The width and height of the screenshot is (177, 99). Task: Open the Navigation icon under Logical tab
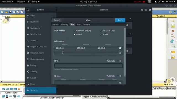point(4,21)
